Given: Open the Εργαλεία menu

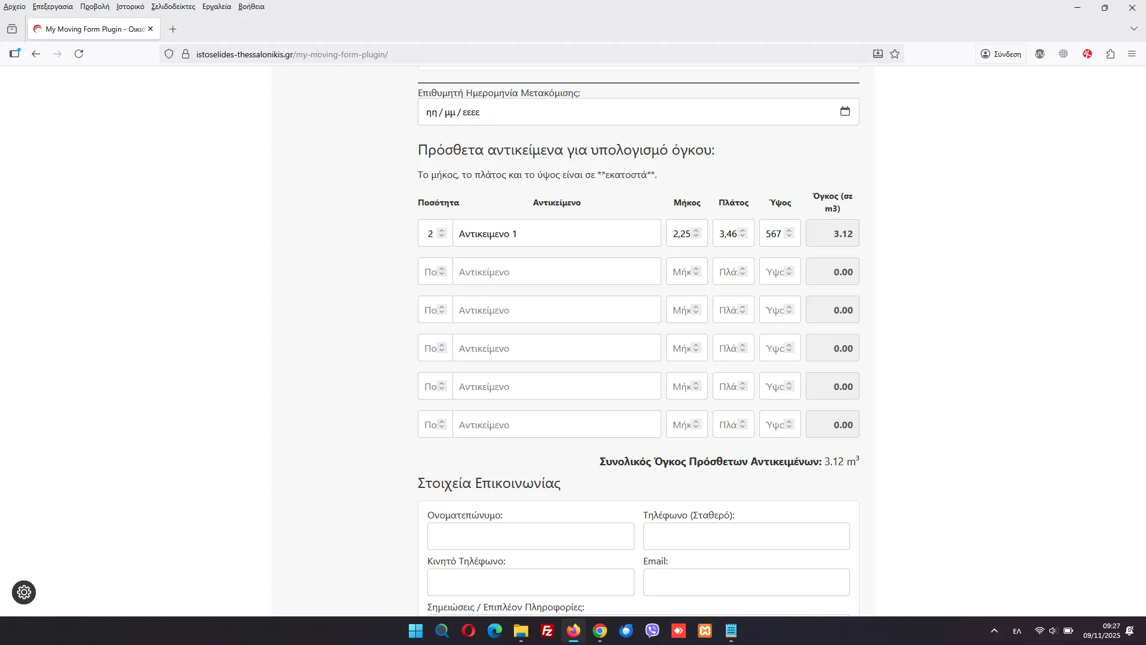Looking at the screenshot, I should tap(217, 7).
